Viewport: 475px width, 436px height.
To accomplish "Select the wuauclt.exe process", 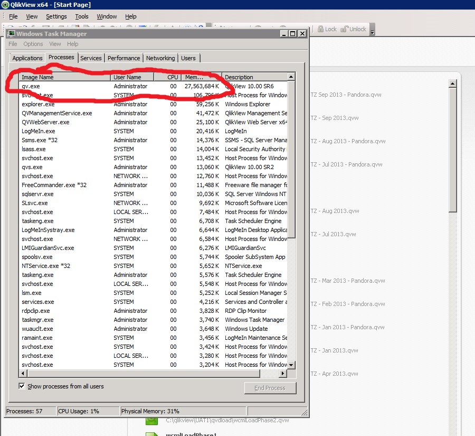I will click(153, 329).
